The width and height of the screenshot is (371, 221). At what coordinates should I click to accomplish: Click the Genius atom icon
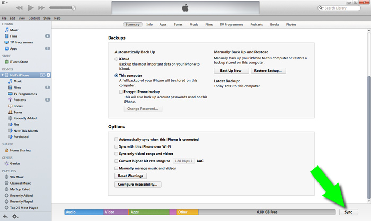pyautogui.click(x=6, y=163)
